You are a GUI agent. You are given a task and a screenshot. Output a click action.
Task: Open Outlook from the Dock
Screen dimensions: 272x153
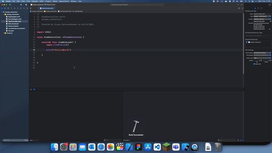coord(92,147)
